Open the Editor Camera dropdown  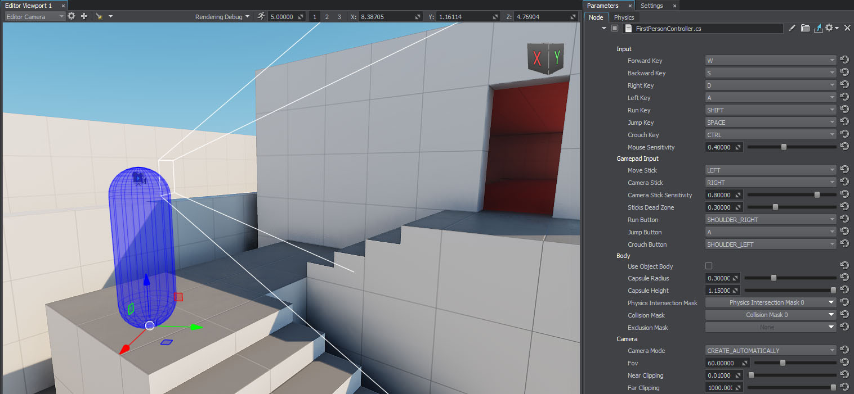(x=35, y=17)
